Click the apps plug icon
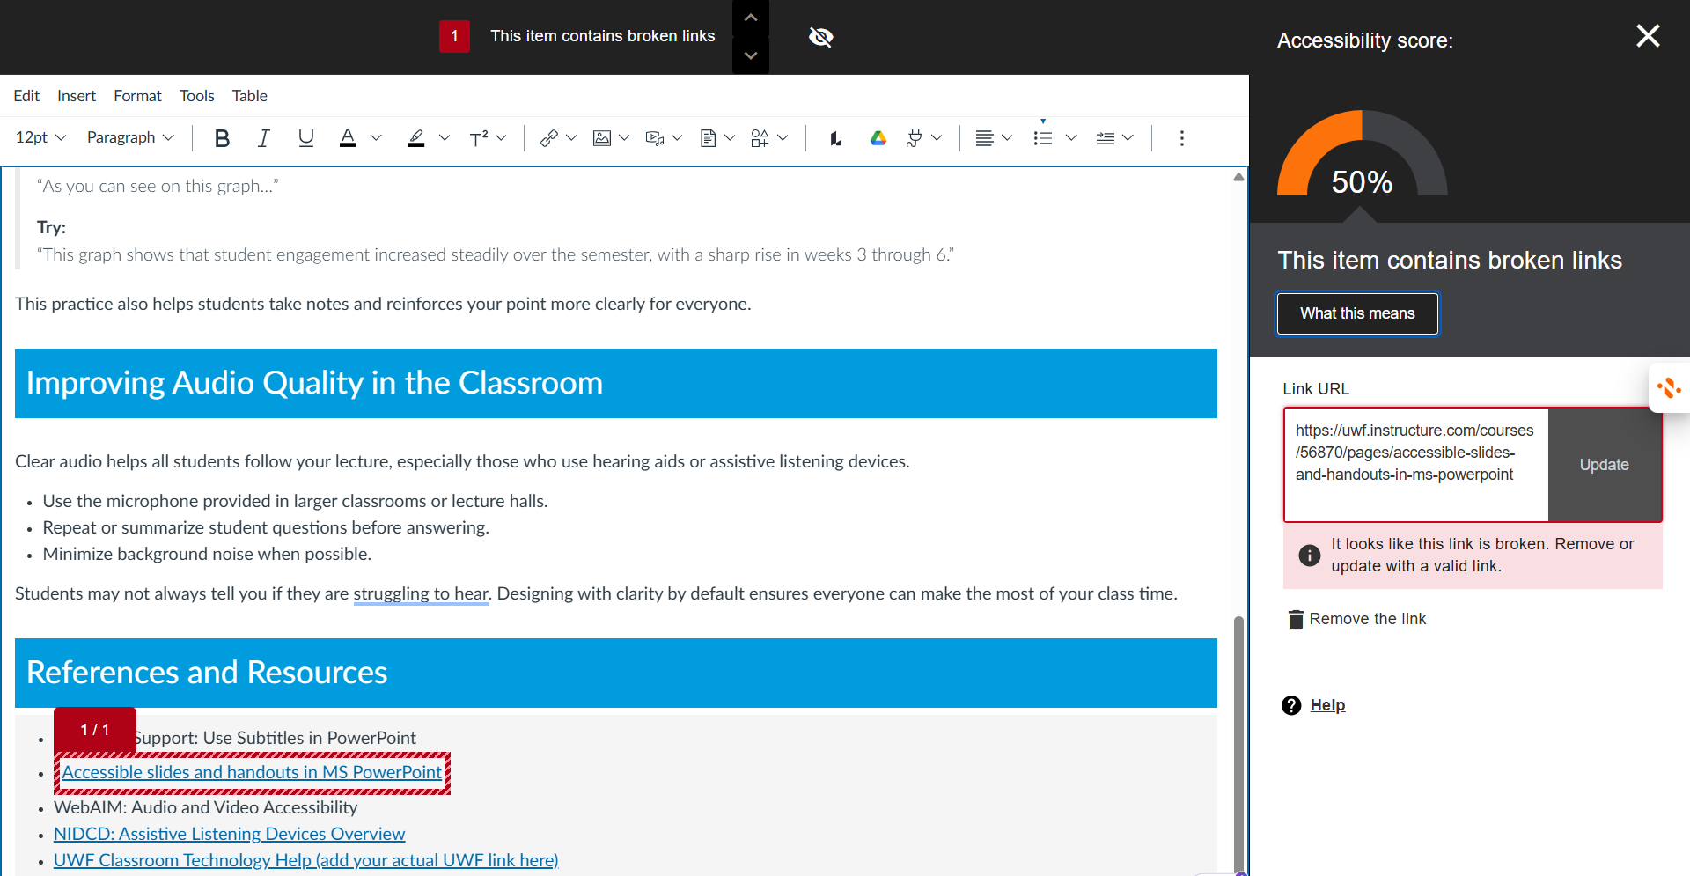1690x876 pixels. coord(915,138)
